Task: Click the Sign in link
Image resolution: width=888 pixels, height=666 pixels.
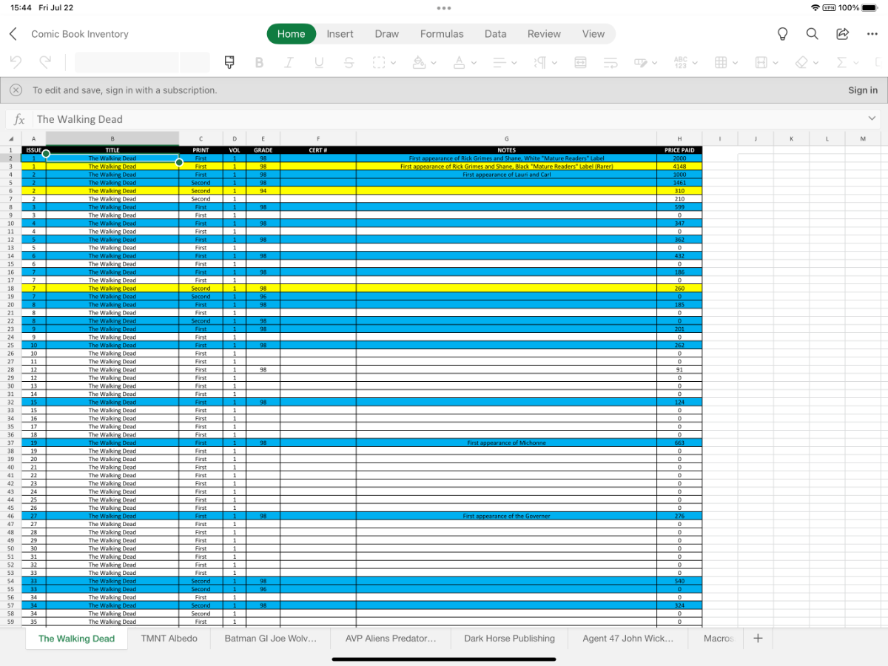Action: coord(862,90)
